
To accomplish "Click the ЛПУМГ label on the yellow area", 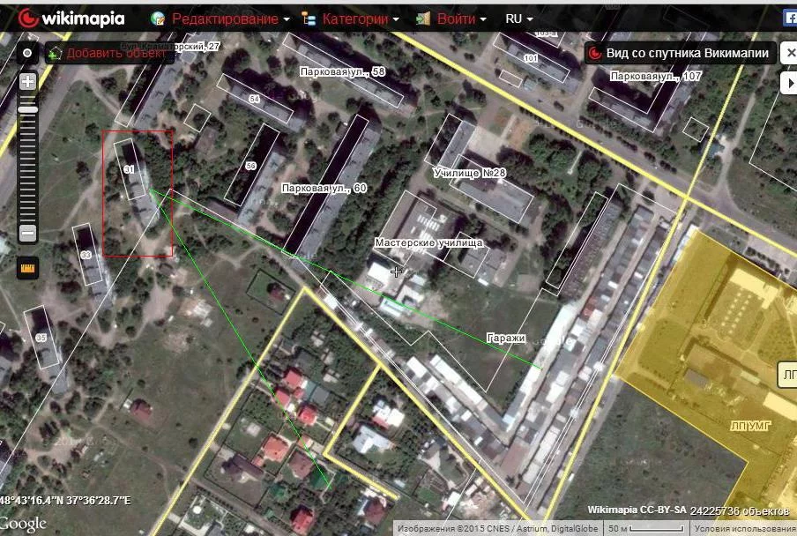I will click(x=751, y=426).
